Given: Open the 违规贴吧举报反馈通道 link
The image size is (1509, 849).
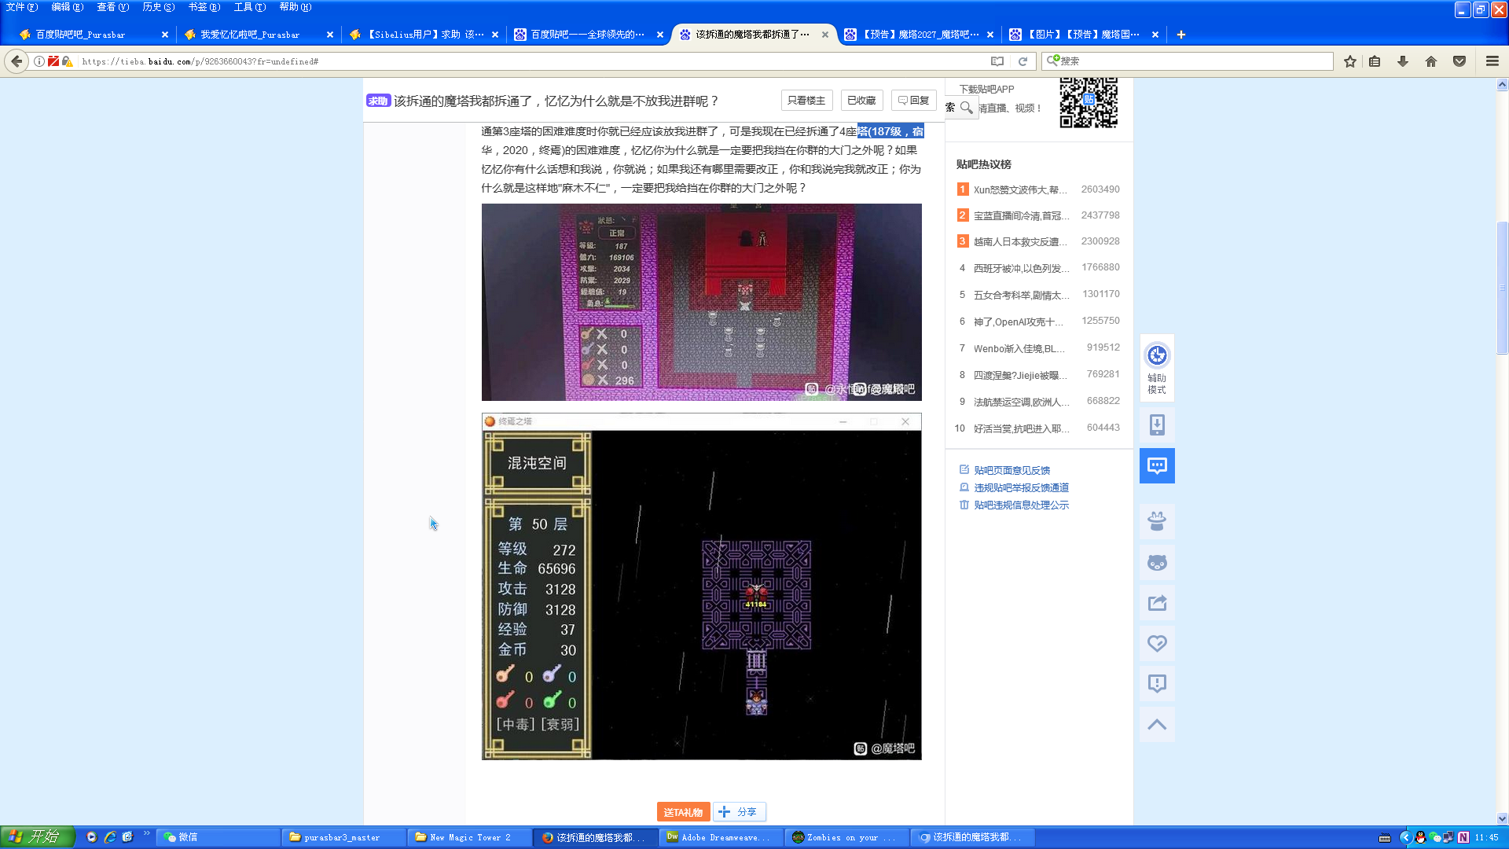Looking at the screenshot, I should tap(1021, 487).
